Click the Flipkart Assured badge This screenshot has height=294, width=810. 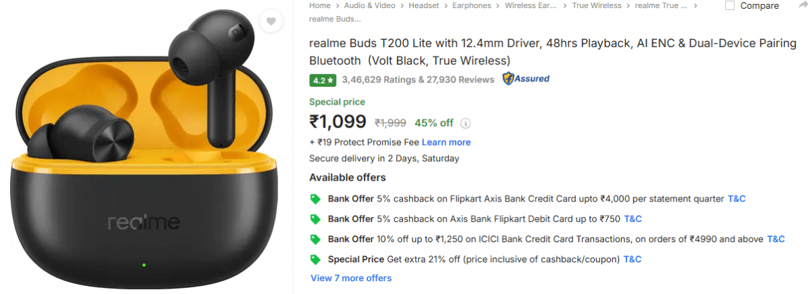pos(526,79)
